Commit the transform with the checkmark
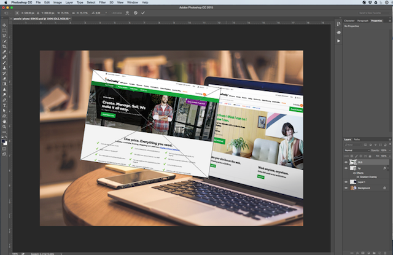The width and height of the screenshot is (393, 255). coord(143,13)
